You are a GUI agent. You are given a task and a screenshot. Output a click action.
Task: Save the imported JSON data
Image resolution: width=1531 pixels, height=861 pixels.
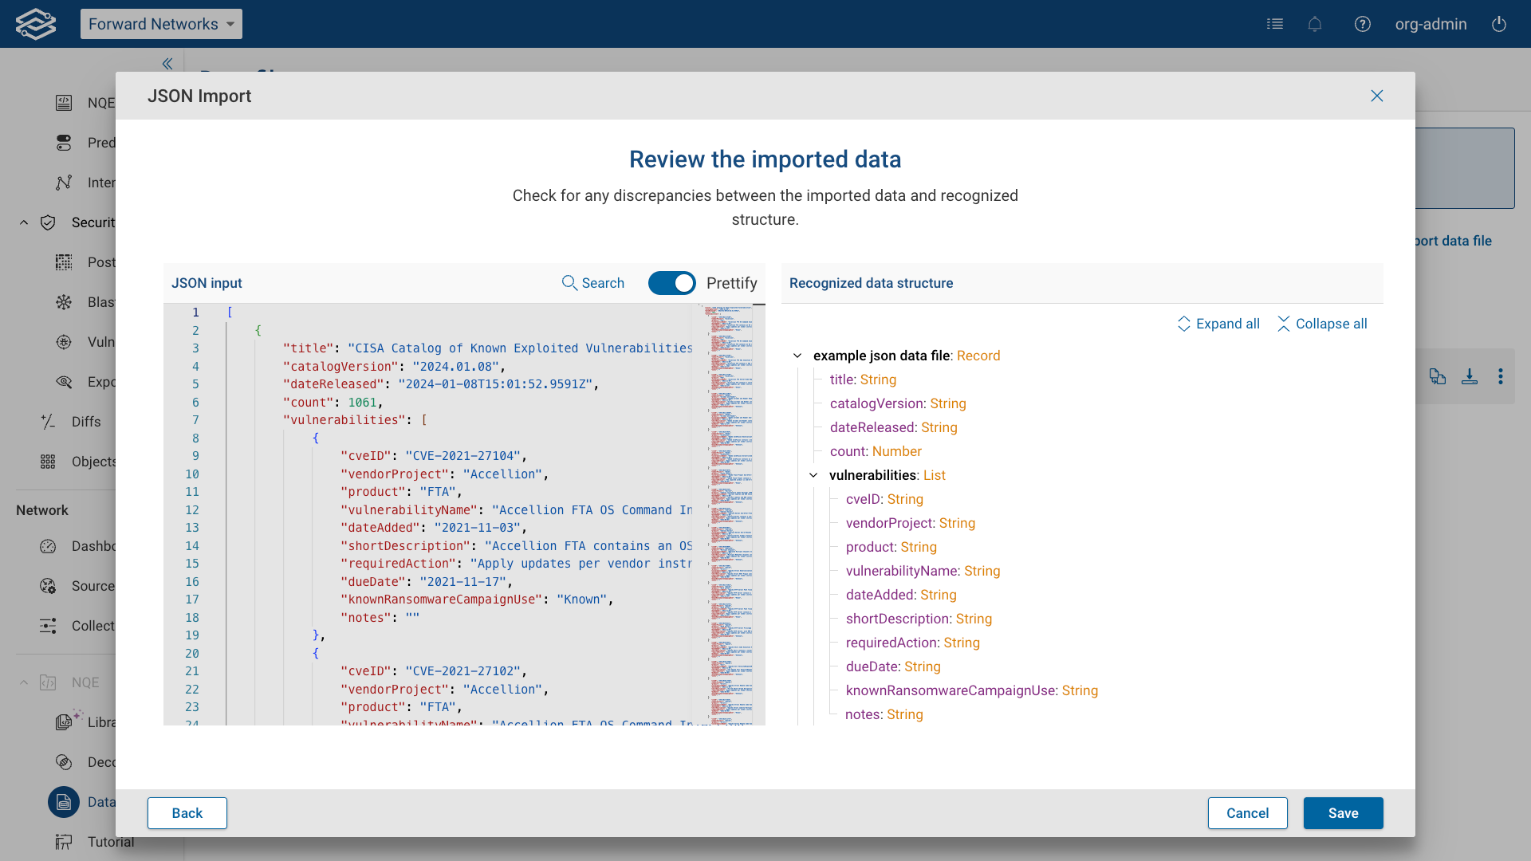tap(1343, 813)
